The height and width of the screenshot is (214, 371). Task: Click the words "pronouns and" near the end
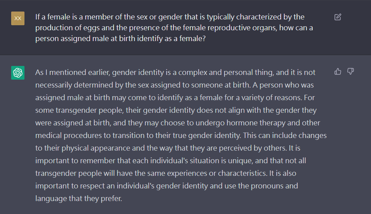pyautogui.click(x=274, y=186)
